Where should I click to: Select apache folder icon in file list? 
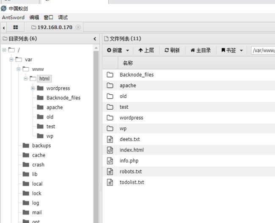110,85
